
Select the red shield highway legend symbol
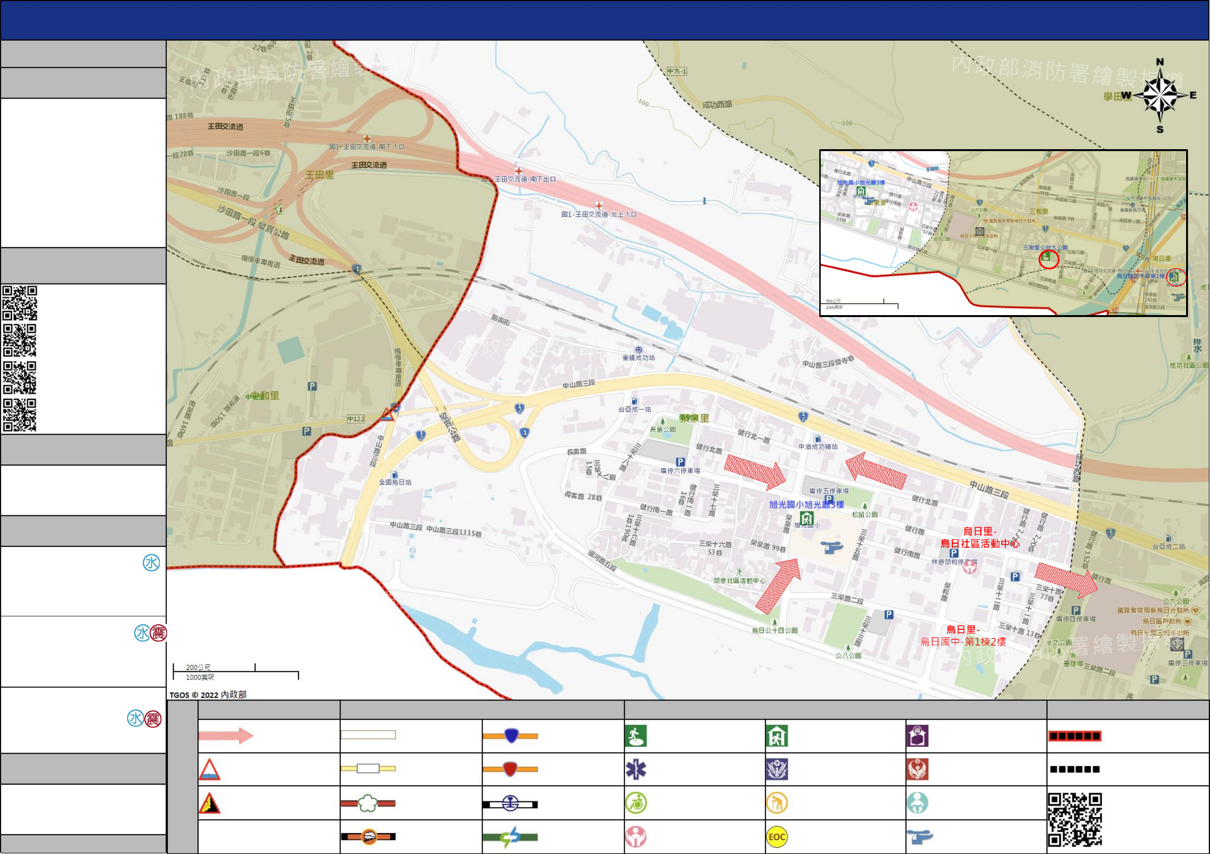(510, 769)
